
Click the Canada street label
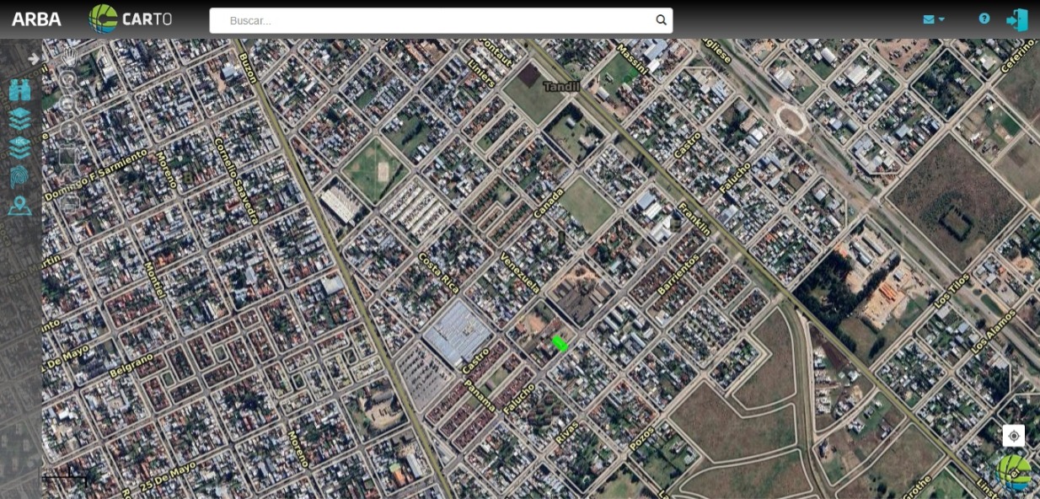point(549,203)
